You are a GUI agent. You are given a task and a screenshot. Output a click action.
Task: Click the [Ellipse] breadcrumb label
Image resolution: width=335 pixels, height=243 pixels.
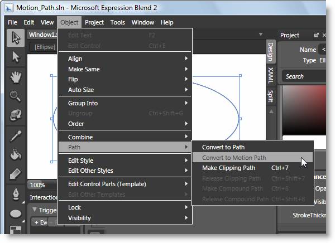pos(45,47)
